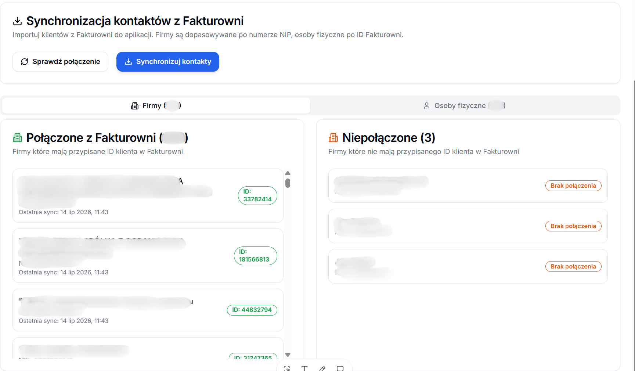
Task: Click the orange building icon beside Niepołączone
Action: [x=333, y=138]
